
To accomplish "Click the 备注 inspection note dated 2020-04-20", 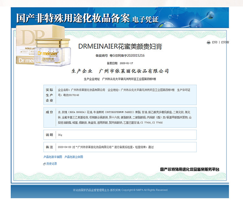I will coord(106,147).
